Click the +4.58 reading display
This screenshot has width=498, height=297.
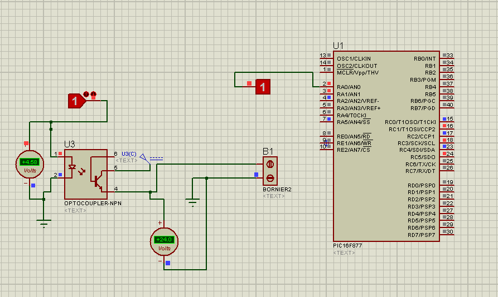point(30,162)
